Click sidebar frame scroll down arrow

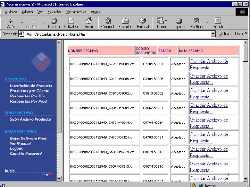tap(59, 179)
